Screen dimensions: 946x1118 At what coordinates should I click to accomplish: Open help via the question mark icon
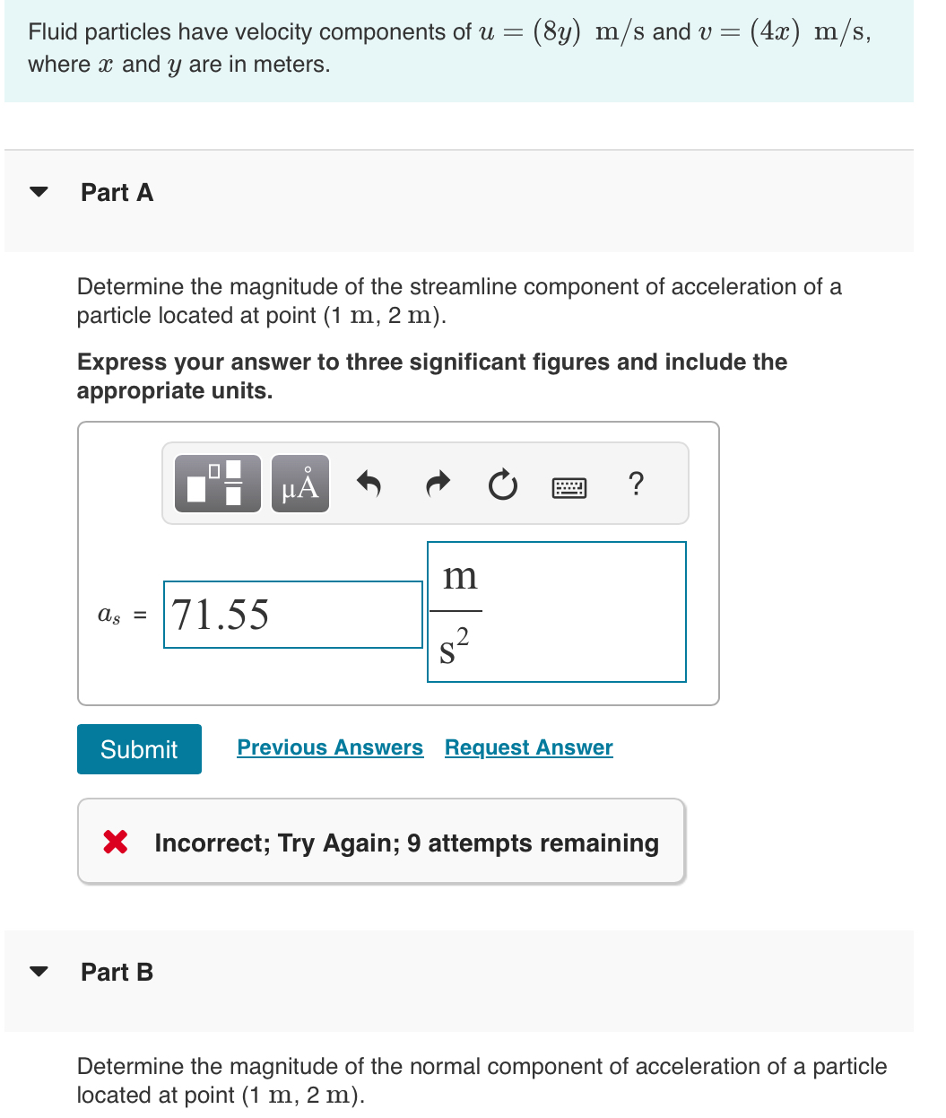[636, 483]
